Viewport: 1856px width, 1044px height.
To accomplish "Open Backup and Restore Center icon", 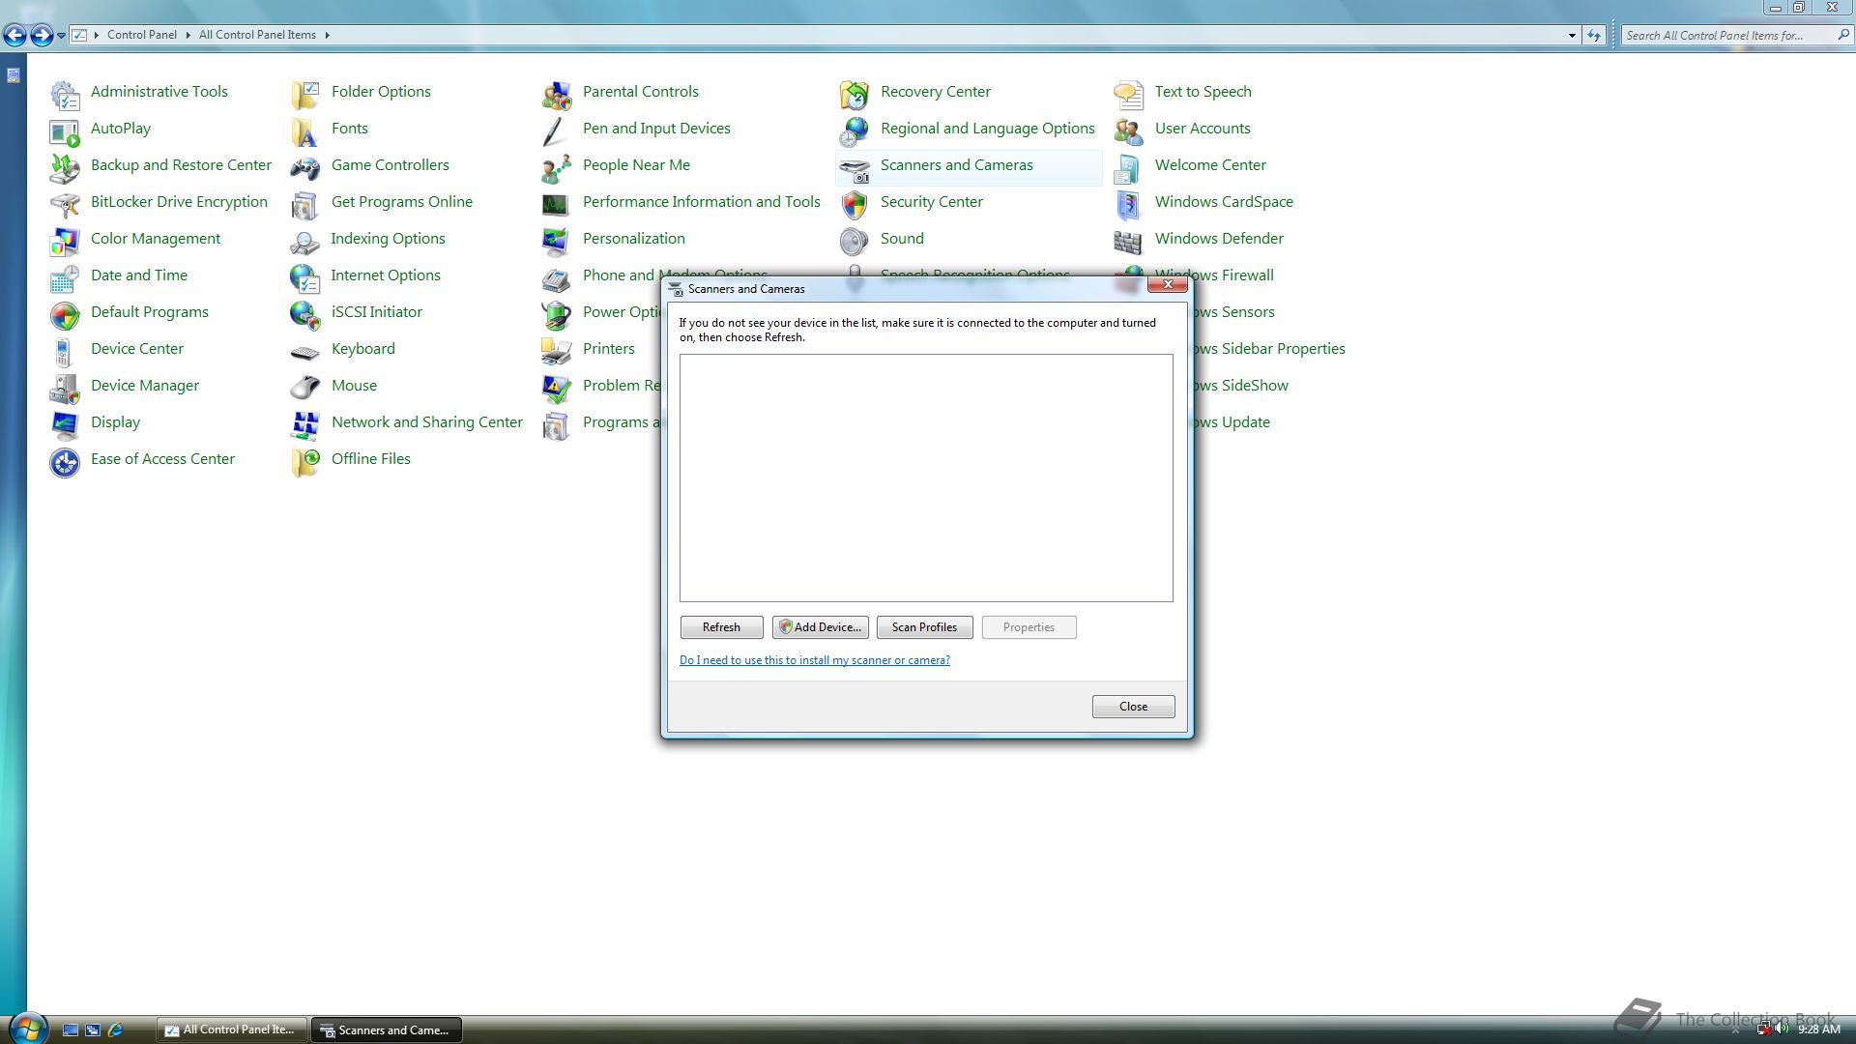I will coord(65,167).
